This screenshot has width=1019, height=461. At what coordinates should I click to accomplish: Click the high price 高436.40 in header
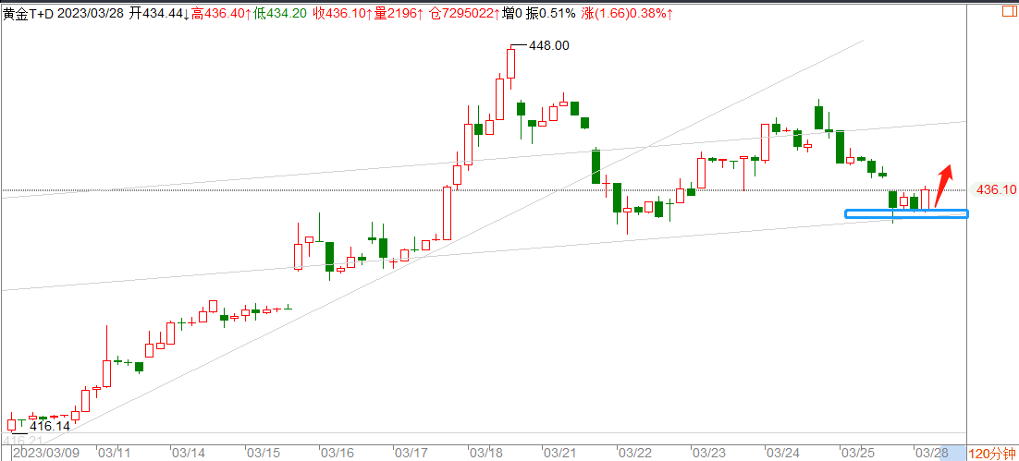click(x=221, y=13)
